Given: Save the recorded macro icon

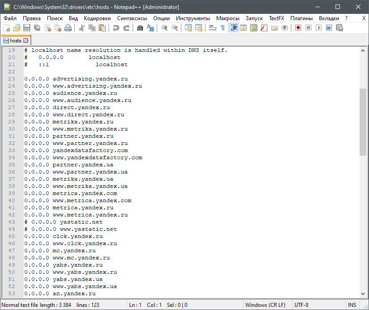Looking at the screenshot, I should point(340,28).
